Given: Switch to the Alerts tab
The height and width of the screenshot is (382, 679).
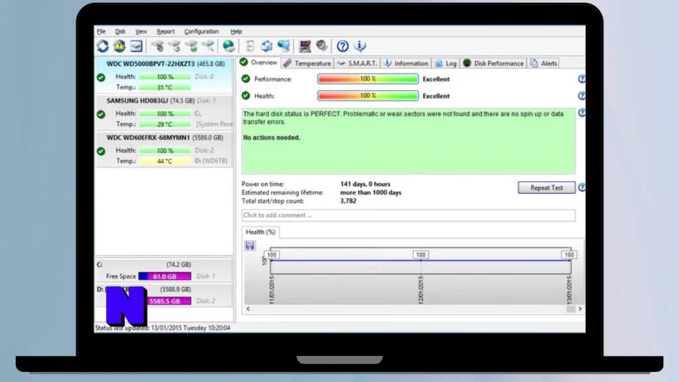Looking at the screenshot, I should coord(544,63).
